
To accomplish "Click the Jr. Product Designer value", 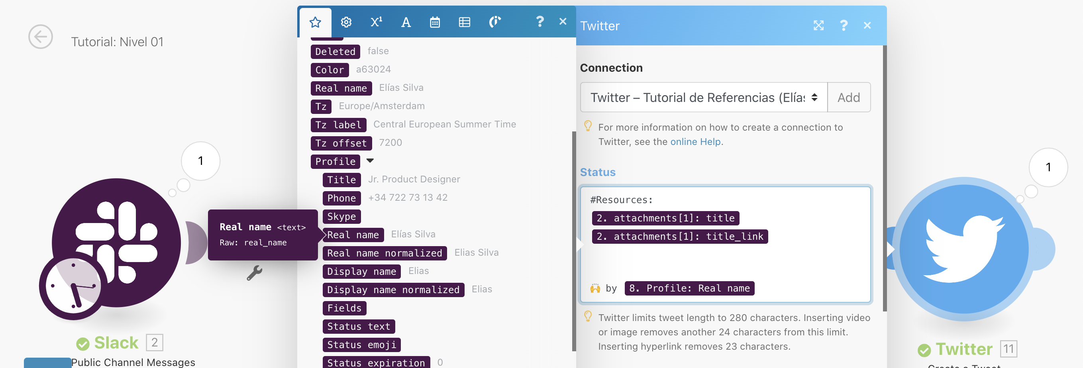I will pos(414,179).
